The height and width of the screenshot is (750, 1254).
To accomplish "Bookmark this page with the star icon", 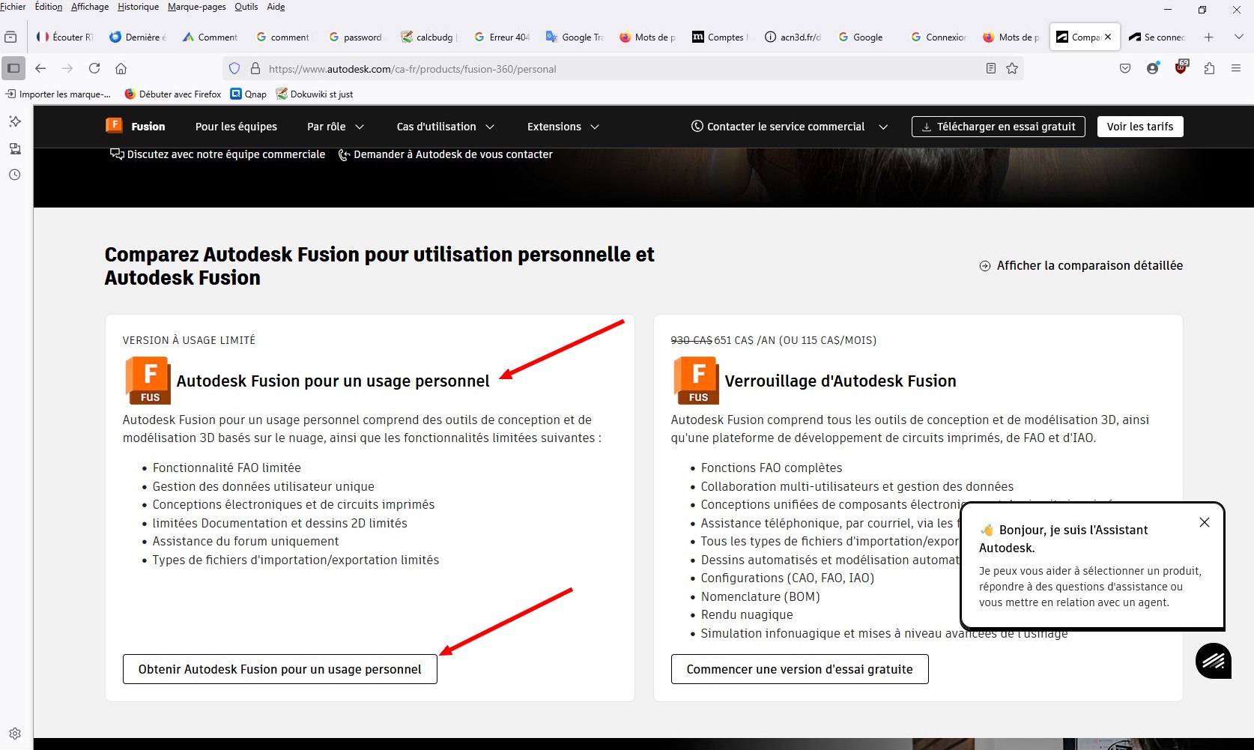I will click(x=1012, y=68).
